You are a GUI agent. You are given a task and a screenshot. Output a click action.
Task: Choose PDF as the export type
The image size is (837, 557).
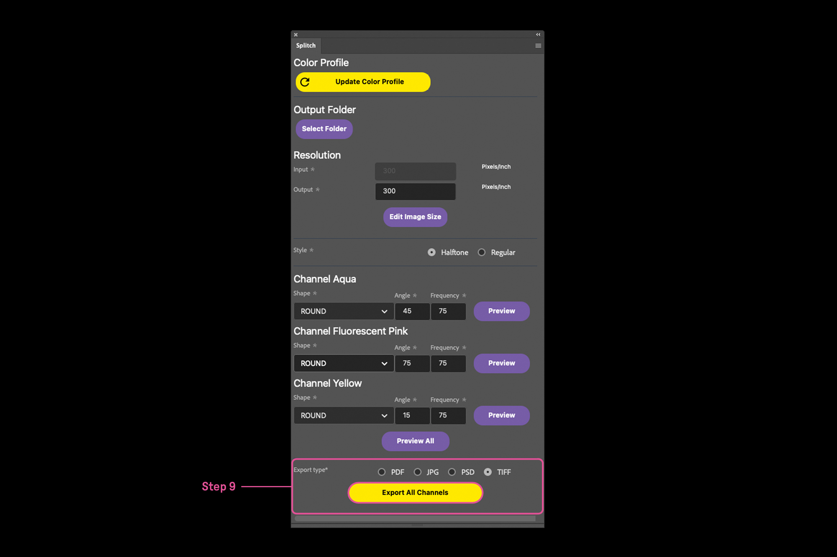click(x=382, y=472)
